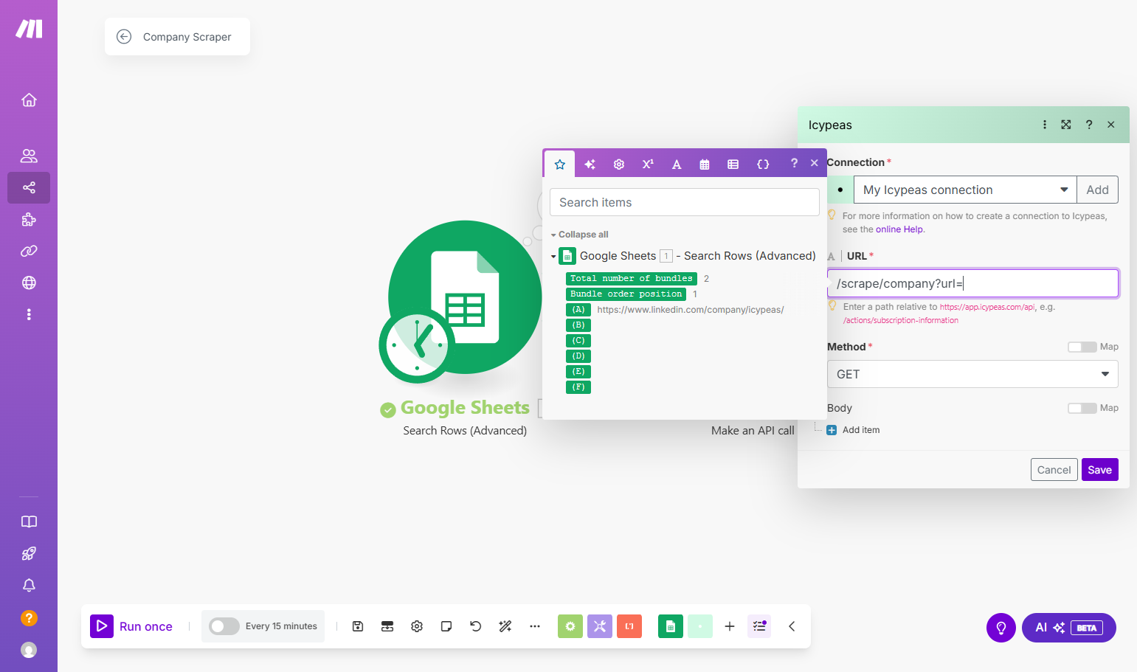Go back with Company Scraper arrow
The height and width of the screenshot is (672, 1137).
[124, 37]
